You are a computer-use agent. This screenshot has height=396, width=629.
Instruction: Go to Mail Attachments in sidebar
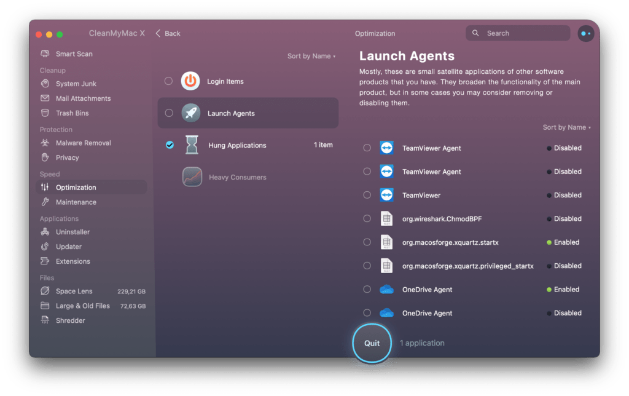83,98
